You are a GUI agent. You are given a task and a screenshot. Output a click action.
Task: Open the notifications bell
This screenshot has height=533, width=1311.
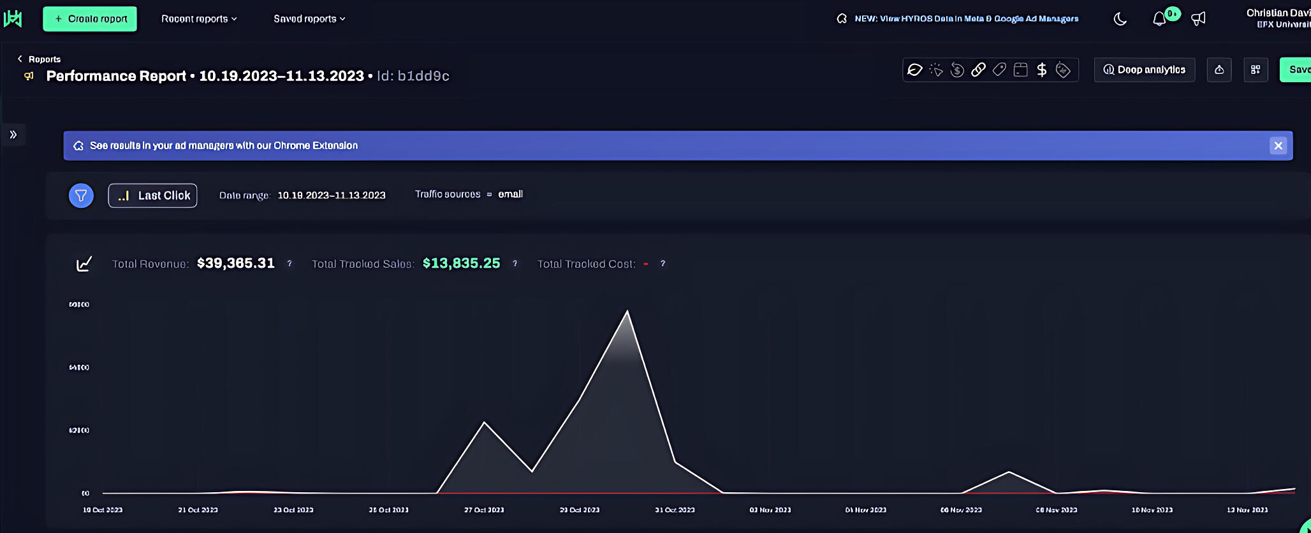tap(1159, 19)
